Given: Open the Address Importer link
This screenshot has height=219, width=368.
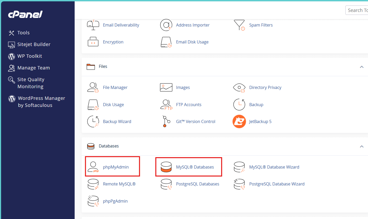Looking at the screenshot, I should tap(193, 25).
